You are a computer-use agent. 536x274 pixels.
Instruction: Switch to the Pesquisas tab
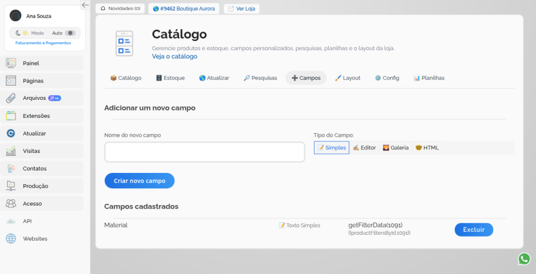point(260,78)
